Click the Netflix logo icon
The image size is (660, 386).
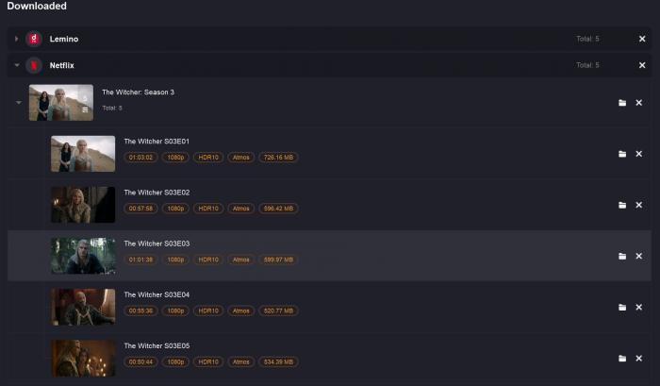point(34,65)
